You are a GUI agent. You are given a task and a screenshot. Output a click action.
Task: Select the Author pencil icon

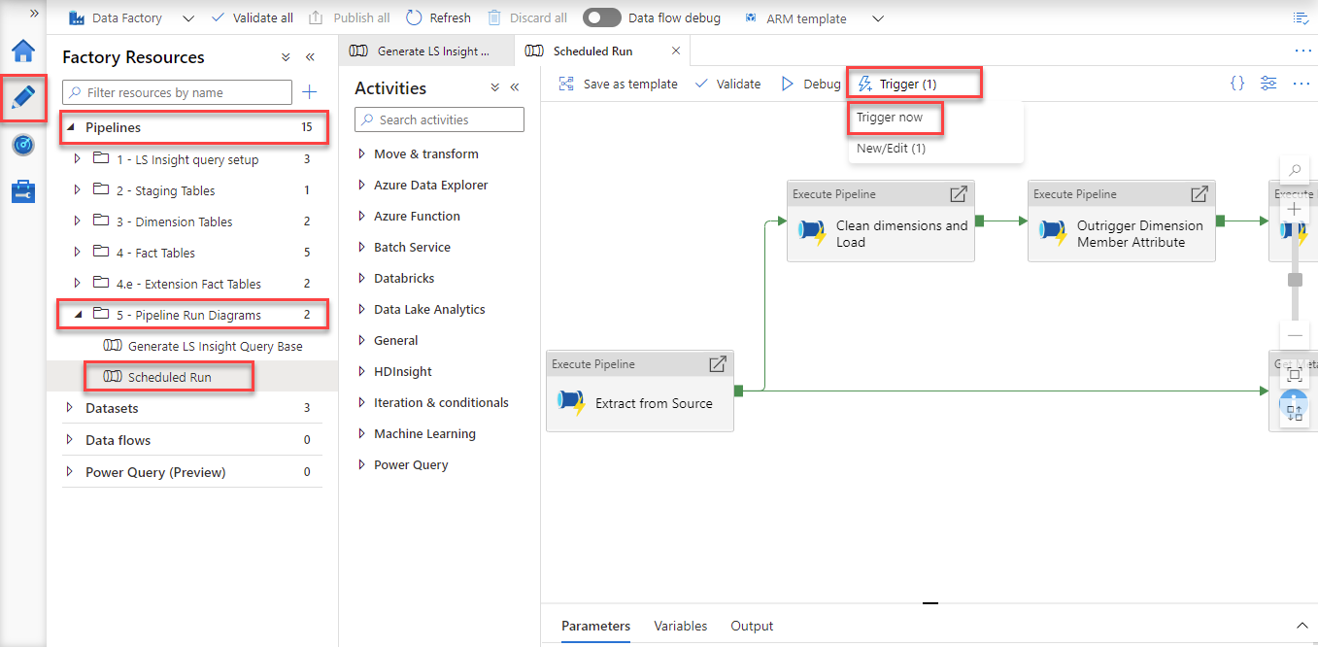[23, 97]
